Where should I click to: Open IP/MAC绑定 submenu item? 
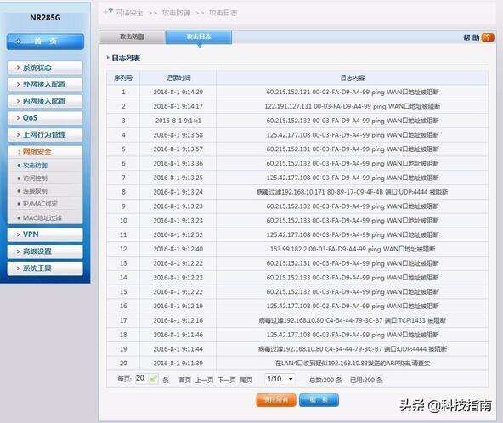pos(40,204)
